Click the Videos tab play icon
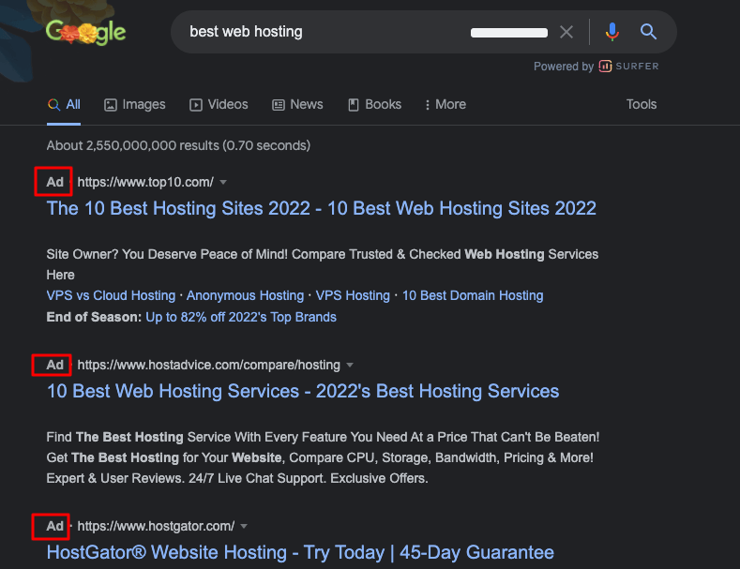This screenshot has height=569, width=740. [x=196, y=105]
